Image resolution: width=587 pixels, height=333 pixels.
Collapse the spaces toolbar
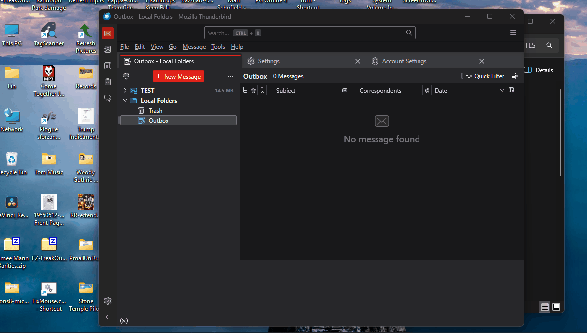(x=108, y=317)
